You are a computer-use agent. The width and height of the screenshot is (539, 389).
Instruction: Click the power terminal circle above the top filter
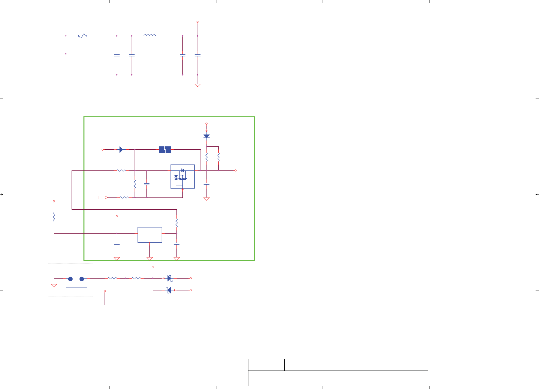[x=198, y=22]
